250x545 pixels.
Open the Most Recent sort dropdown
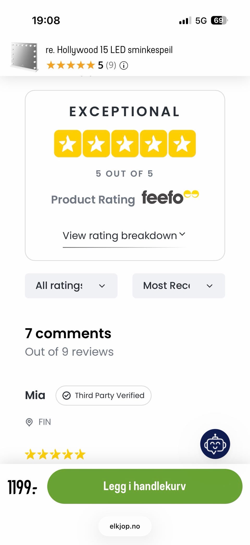coord(178,286)
